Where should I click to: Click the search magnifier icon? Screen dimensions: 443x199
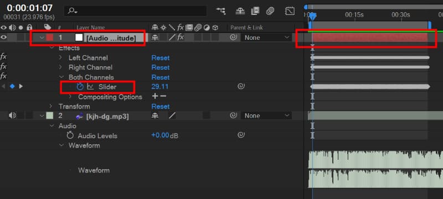[73, 11]
